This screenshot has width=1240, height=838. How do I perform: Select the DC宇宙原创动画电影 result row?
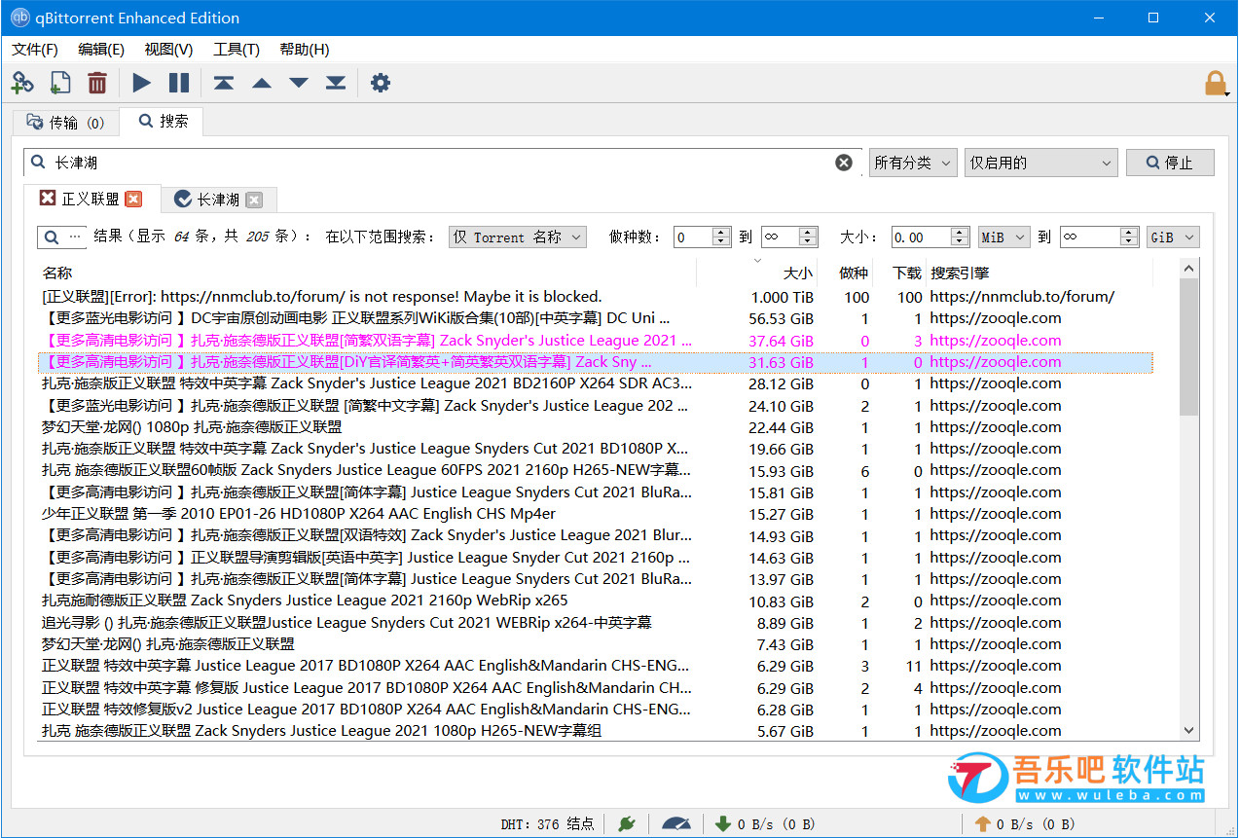point(595,318)
